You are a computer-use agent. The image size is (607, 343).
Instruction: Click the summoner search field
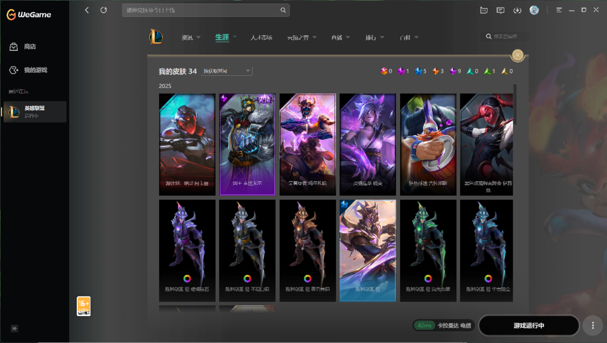pyautogui.click(x=506, y=36)
